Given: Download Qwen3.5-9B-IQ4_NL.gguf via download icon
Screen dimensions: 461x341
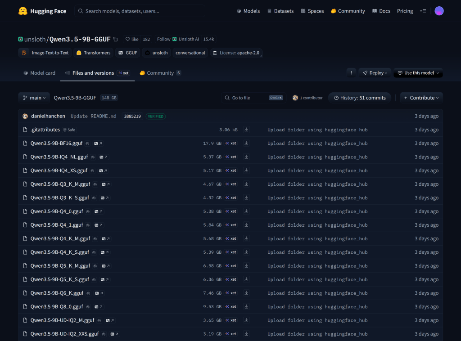Looking at the screenshot, I should (x=246, y=157).
